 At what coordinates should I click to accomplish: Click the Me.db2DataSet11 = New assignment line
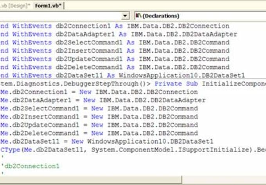(x=107, y=141)
